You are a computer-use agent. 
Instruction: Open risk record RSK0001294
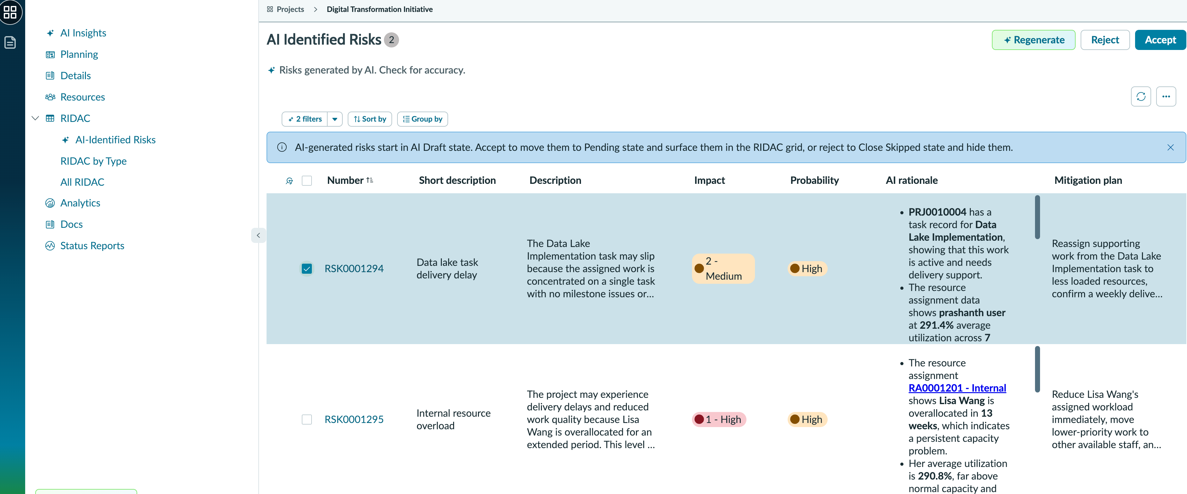pyautogui.click(x=354, y=269)
